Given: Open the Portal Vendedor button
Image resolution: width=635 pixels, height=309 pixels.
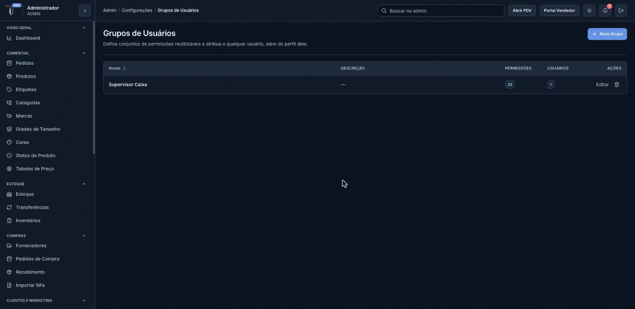Looking at the screenshot, I should coord(559,11).
